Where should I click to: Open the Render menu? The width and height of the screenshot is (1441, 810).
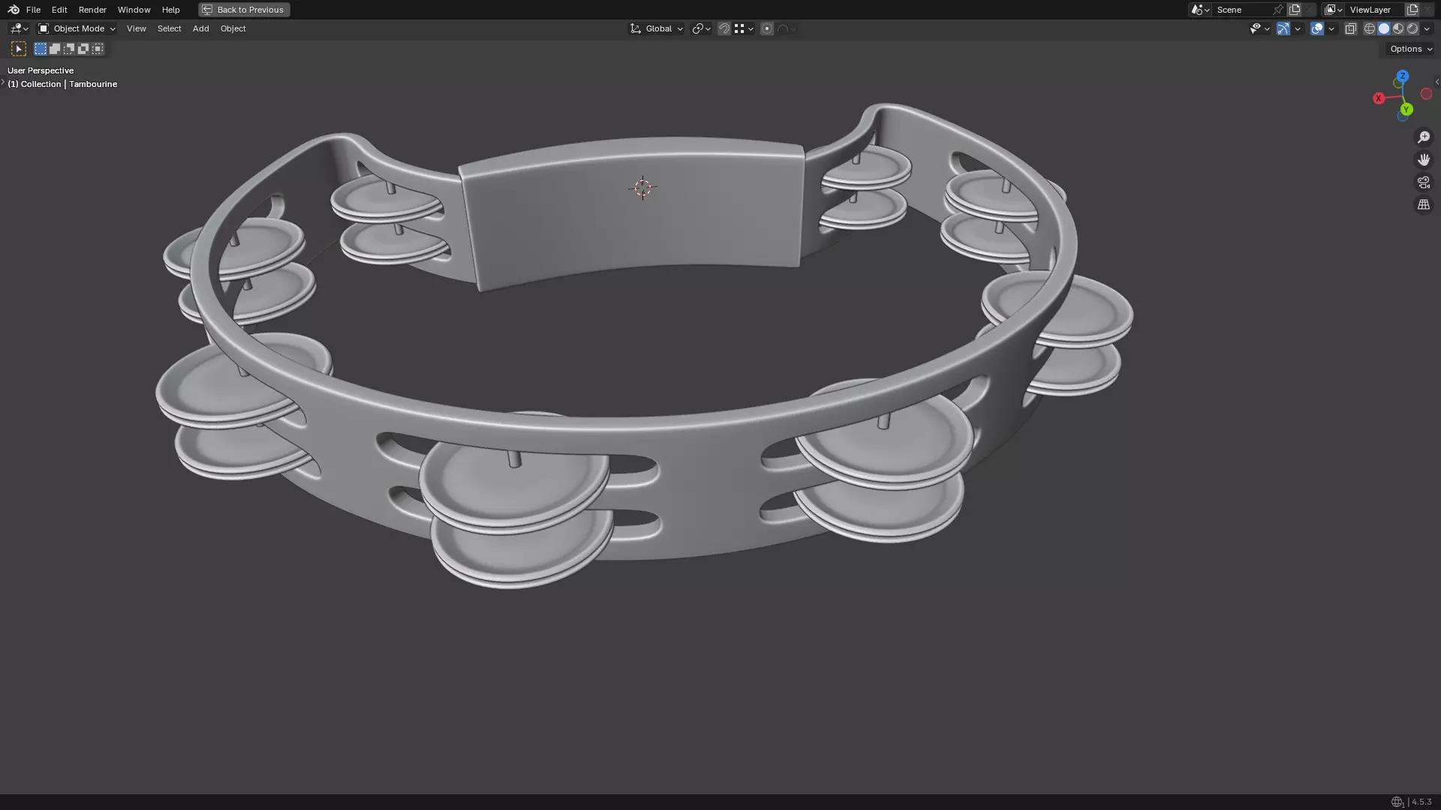[92, 10]
